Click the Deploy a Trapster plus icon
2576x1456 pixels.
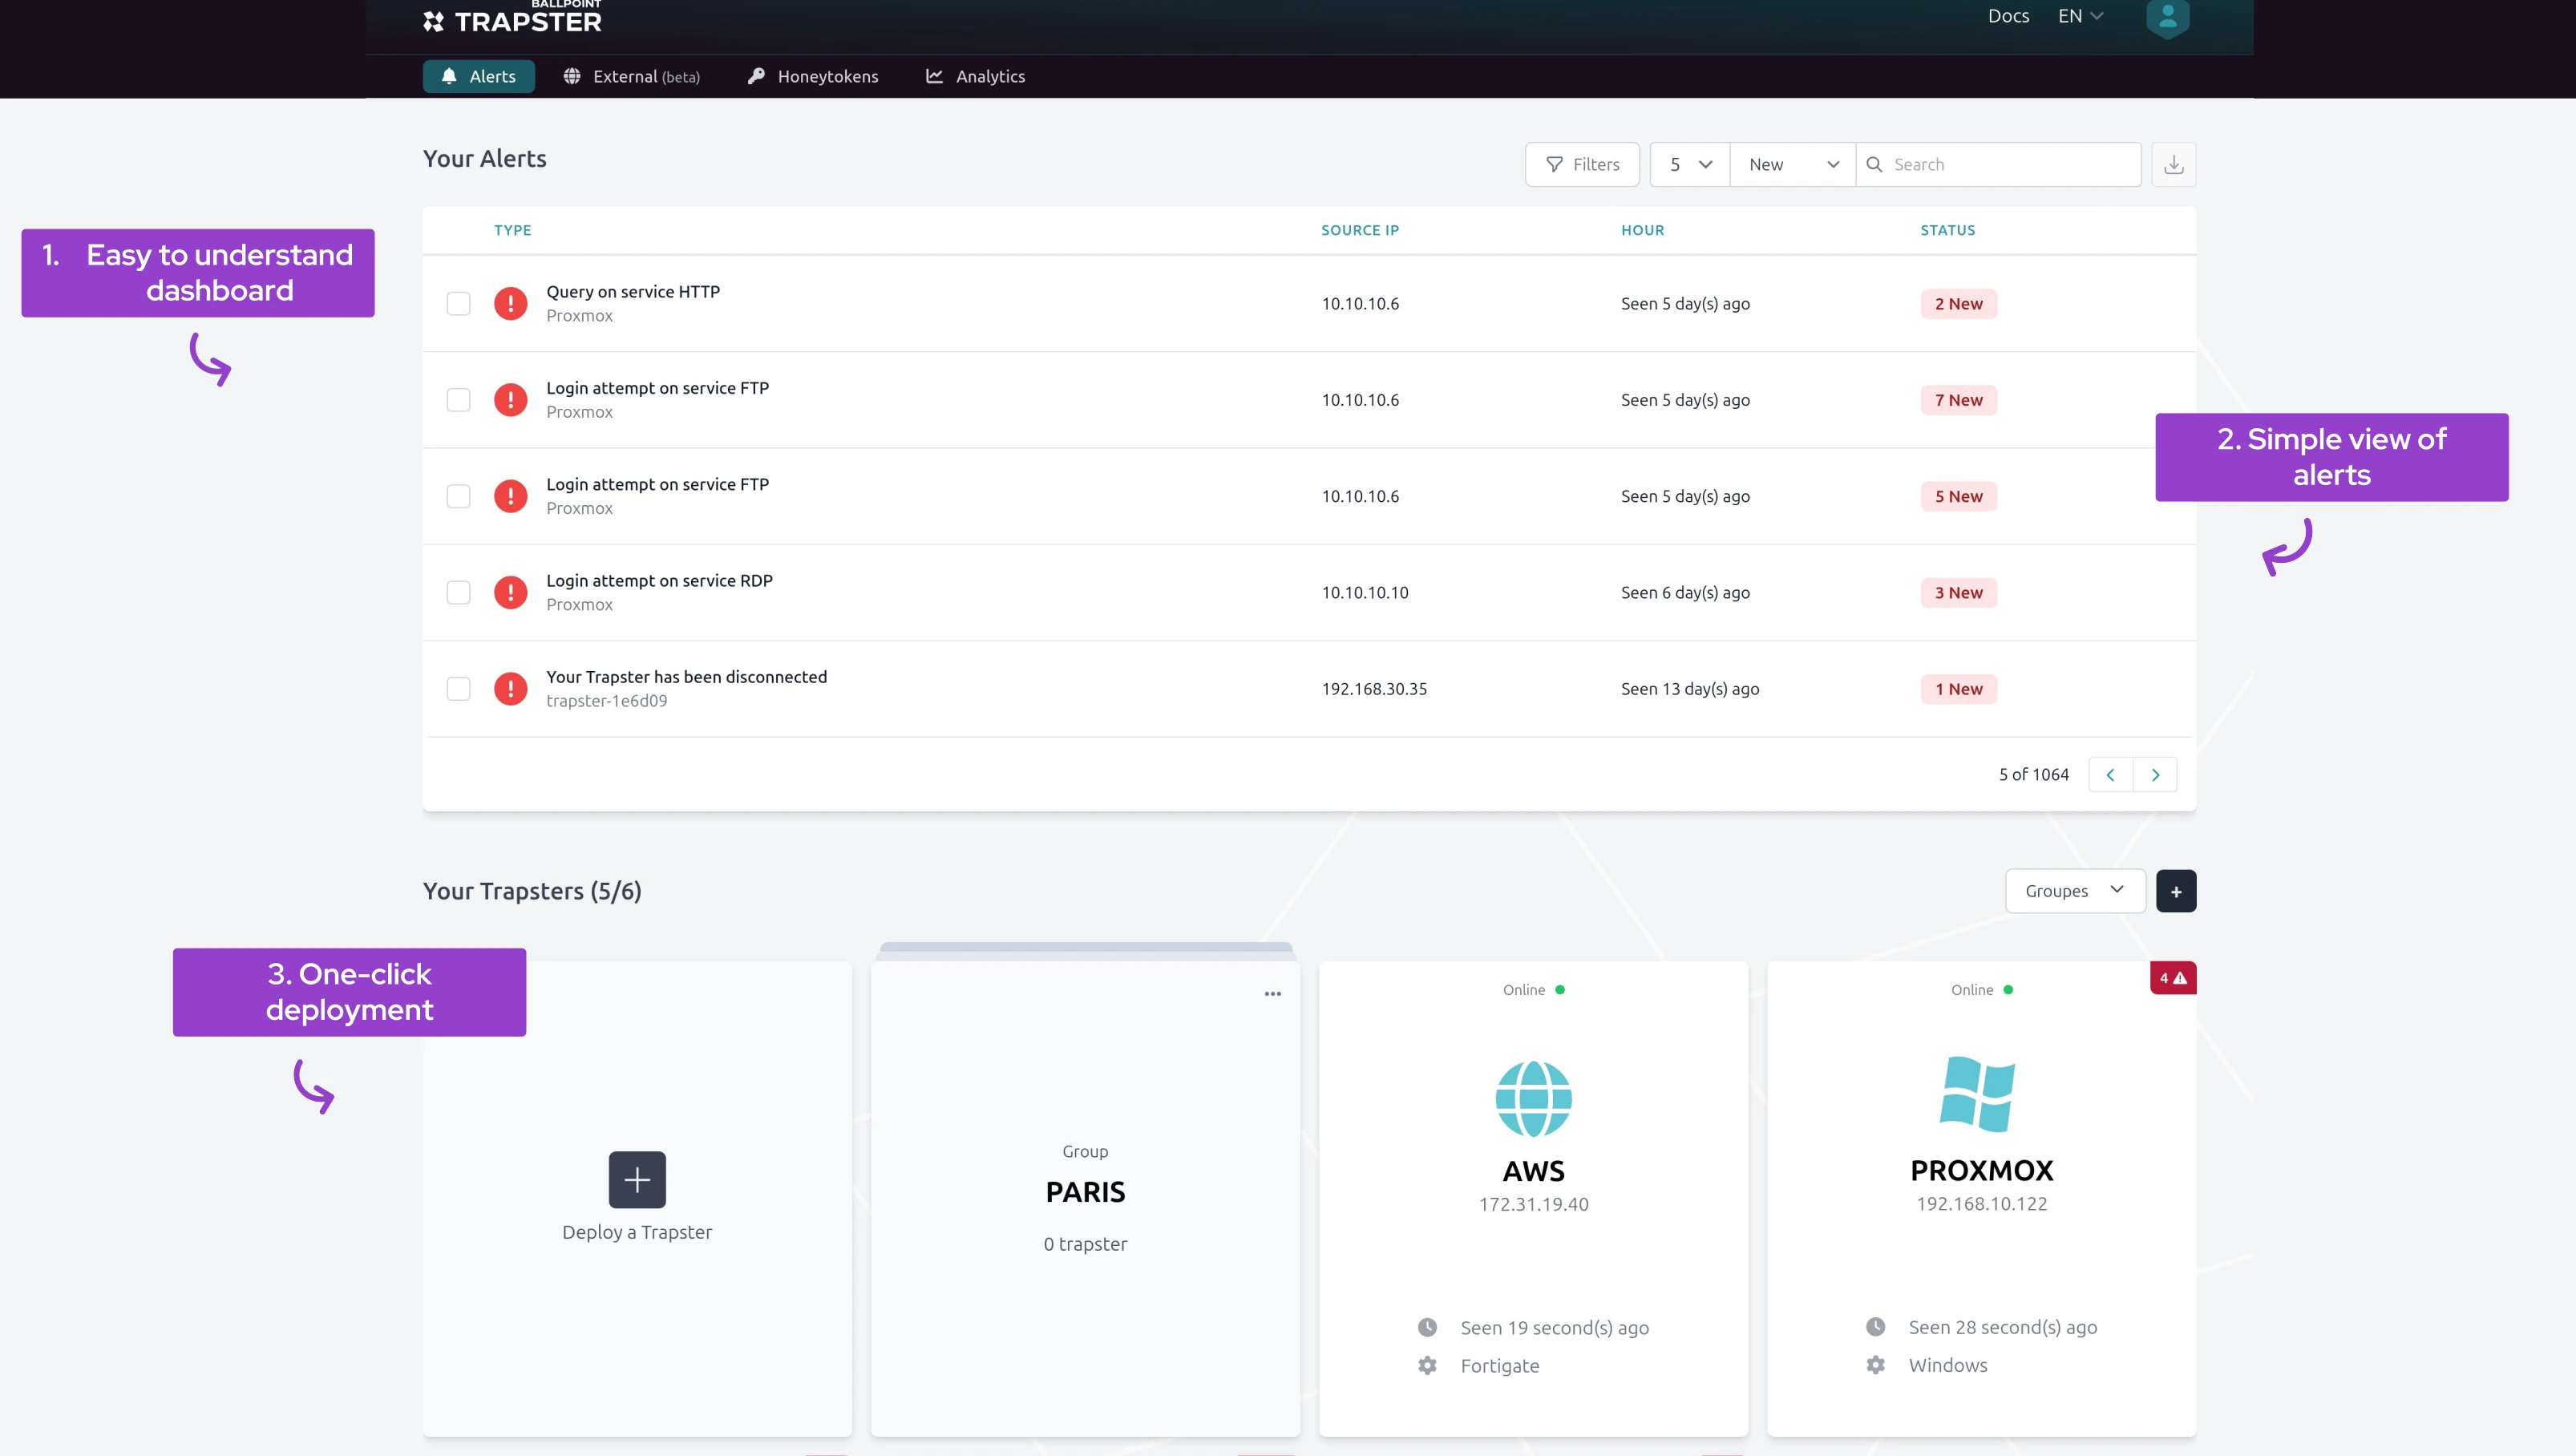click(637, 1180)
